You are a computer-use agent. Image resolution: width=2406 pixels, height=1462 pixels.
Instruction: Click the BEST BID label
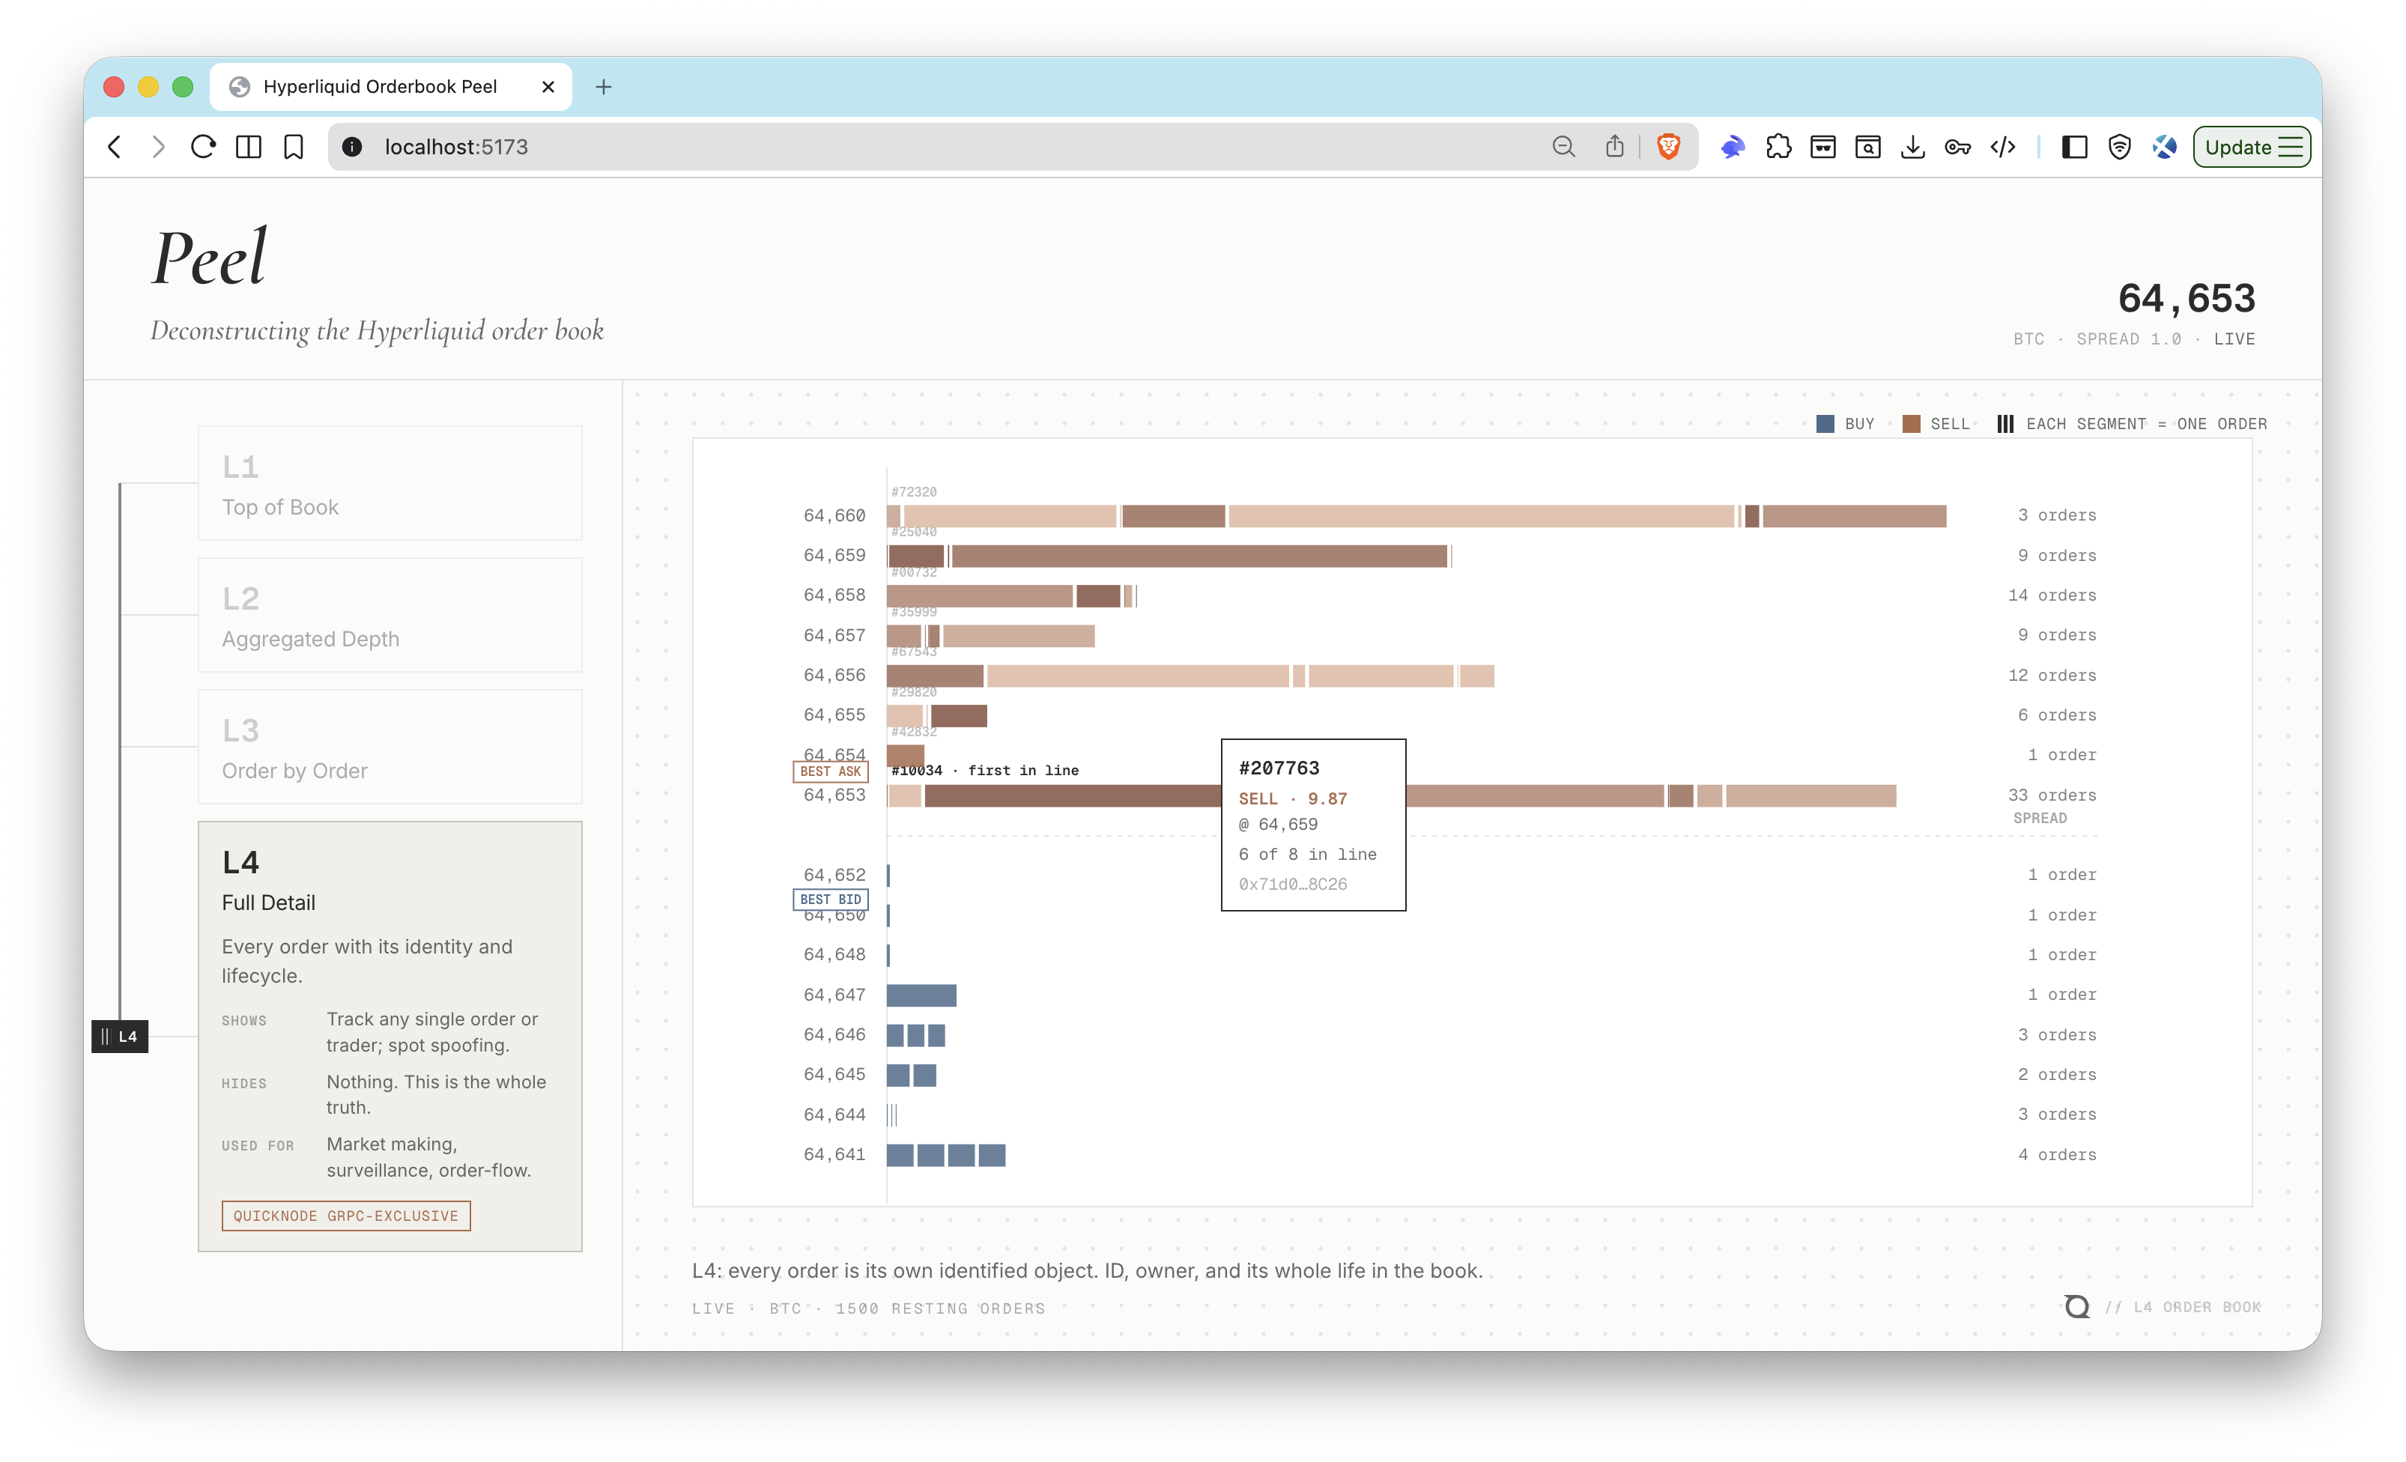pyautogui.click(x=830, y=900)
